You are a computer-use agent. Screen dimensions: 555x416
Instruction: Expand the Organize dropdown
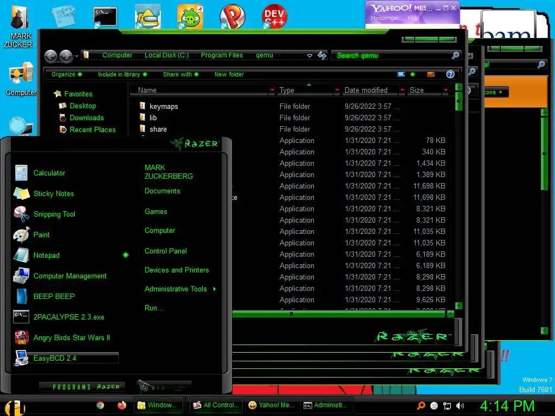(x=67, y=74)
